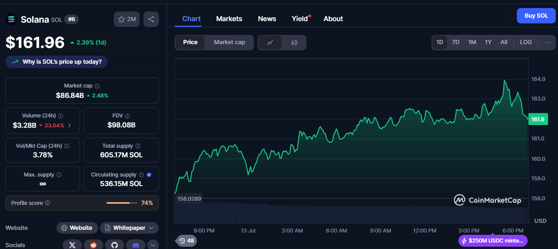Open Solana's Reddit social link
This screenshot has height=249, width=558.
93,245
